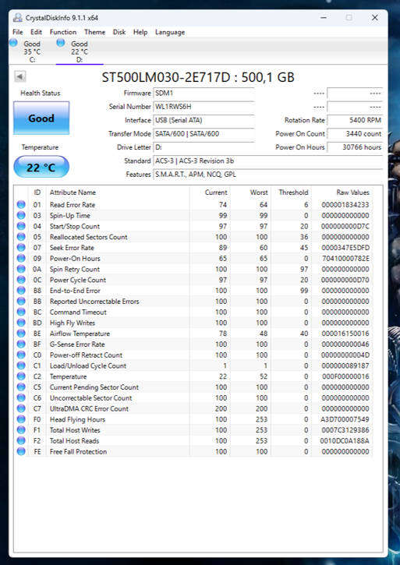Open the Disk menu
Image resolution: width=400 pixels, height=565 pixels.
pyautogui.click(x=119, y=32)
